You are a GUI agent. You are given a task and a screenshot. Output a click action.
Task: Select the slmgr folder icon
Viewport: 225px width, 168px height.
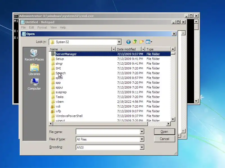click(x=53, y=64)
